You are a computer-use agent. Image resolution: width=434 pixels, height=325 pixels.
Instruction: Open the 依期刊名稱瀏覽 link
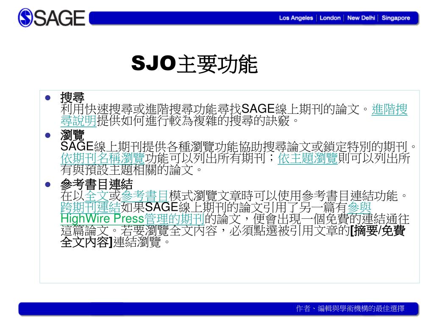103,158
